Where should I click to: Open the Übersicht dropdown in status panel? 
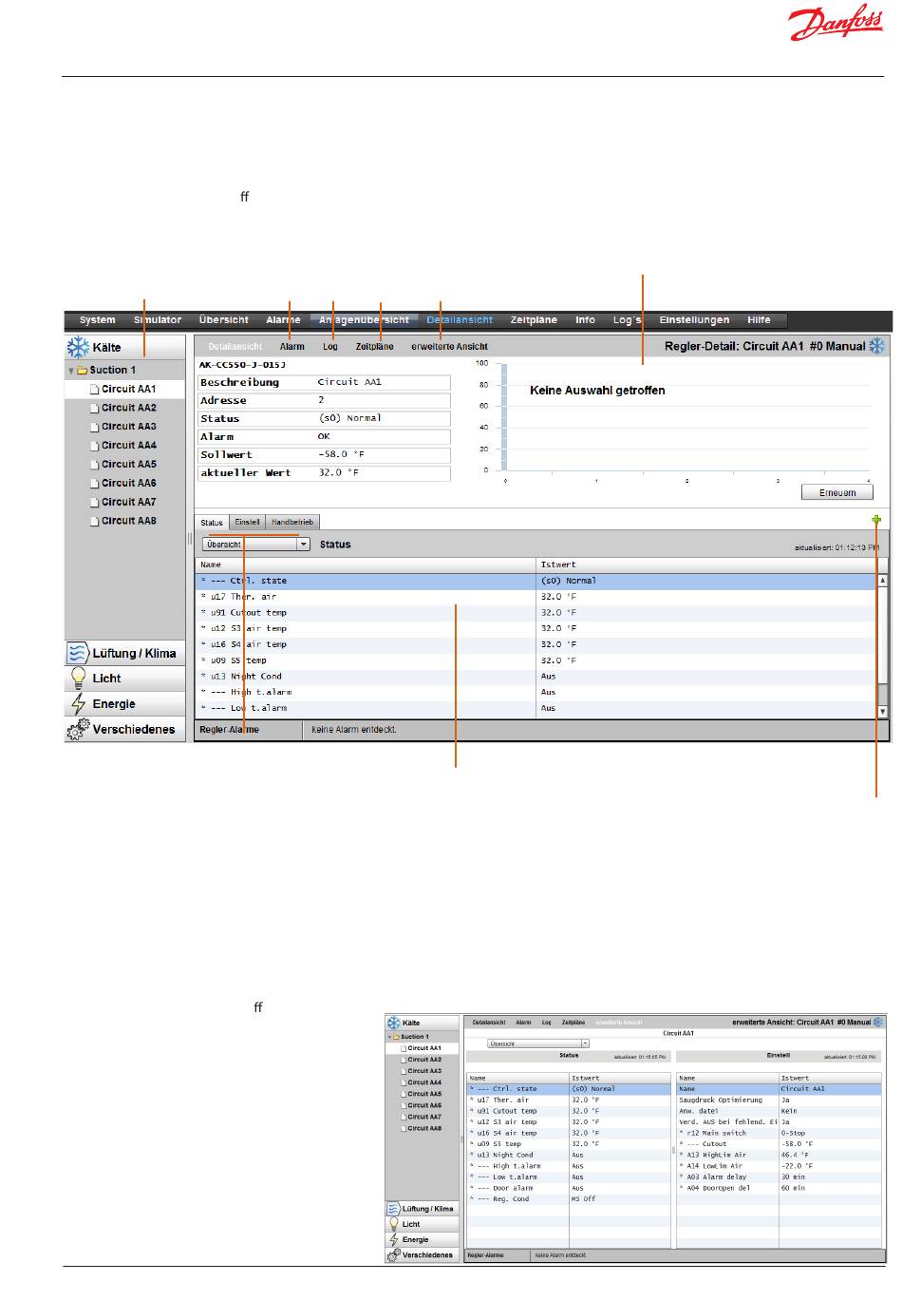(x=304, y=545)
